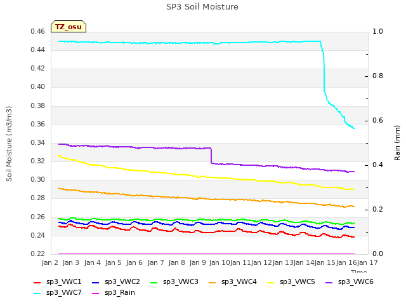Toggle sp3_VWC5 legend entry
Viewport: 406px width, 305px height.
coord(291,282)
